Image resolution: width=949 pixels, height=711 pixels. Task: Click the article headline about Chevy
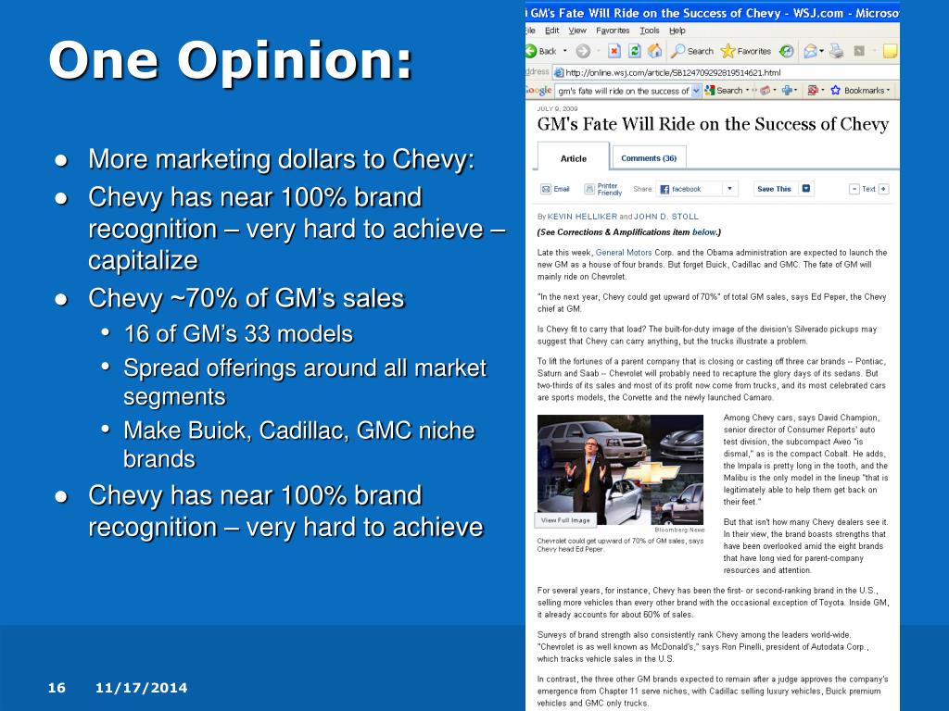pyautogui.click(x=713, y=125)
